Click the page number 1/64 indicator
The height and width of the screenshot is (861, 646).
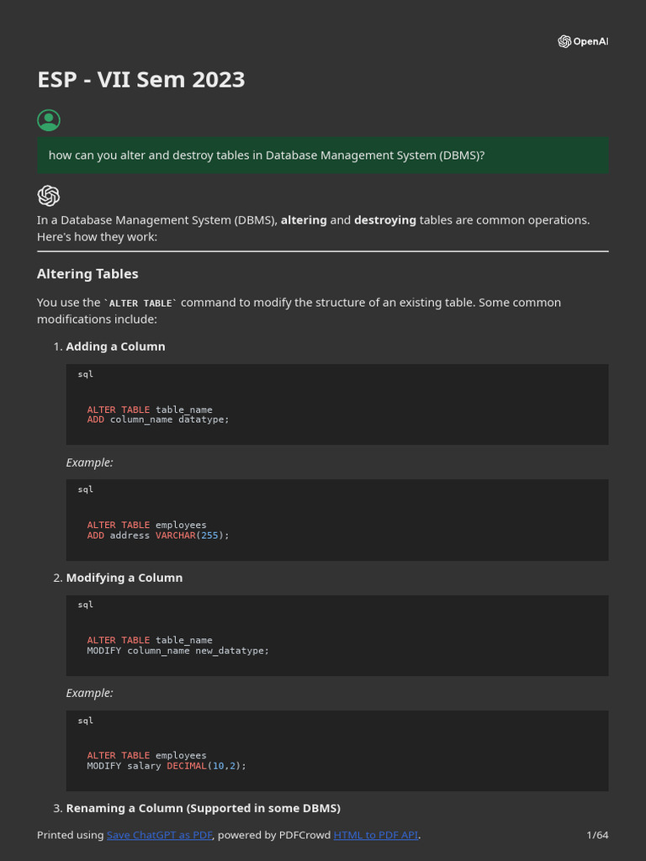point(597,835)
